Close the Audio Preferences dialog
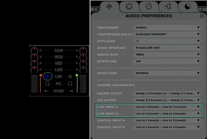 [202, 16]
